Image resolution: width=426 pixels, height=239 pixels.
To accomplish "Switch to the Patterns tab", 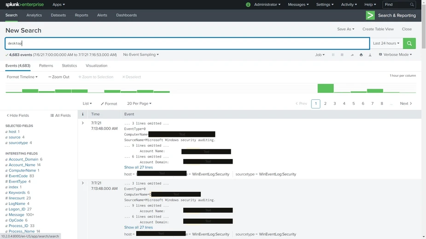I will pos(46,66).
